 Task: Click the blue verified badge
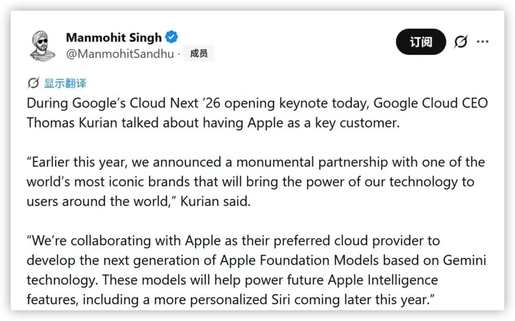click(x=172, y=37)
